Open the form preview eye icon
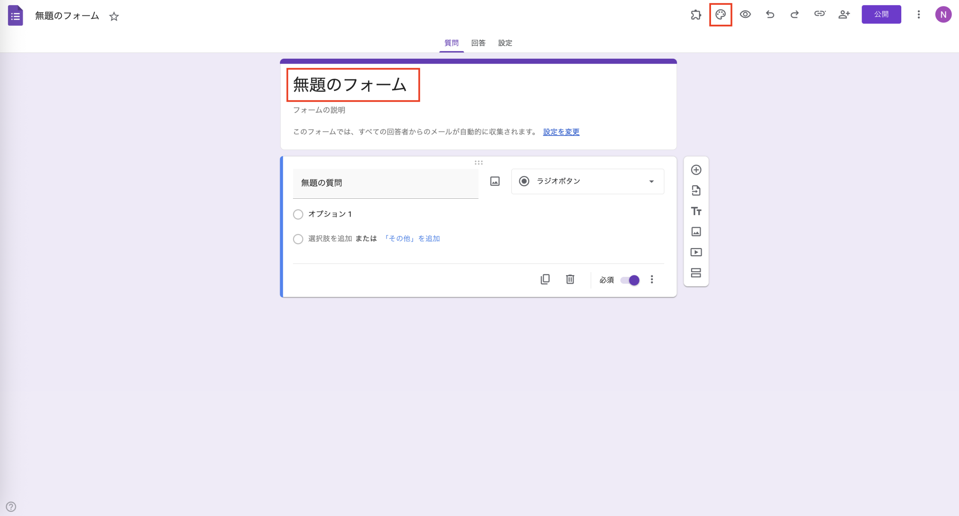 tap(745, 15)
